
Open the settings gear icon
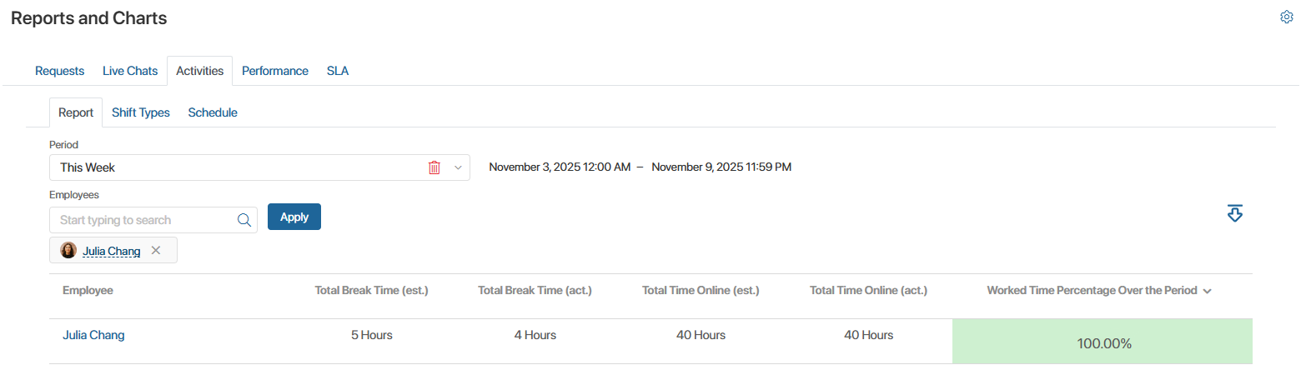1286,17
